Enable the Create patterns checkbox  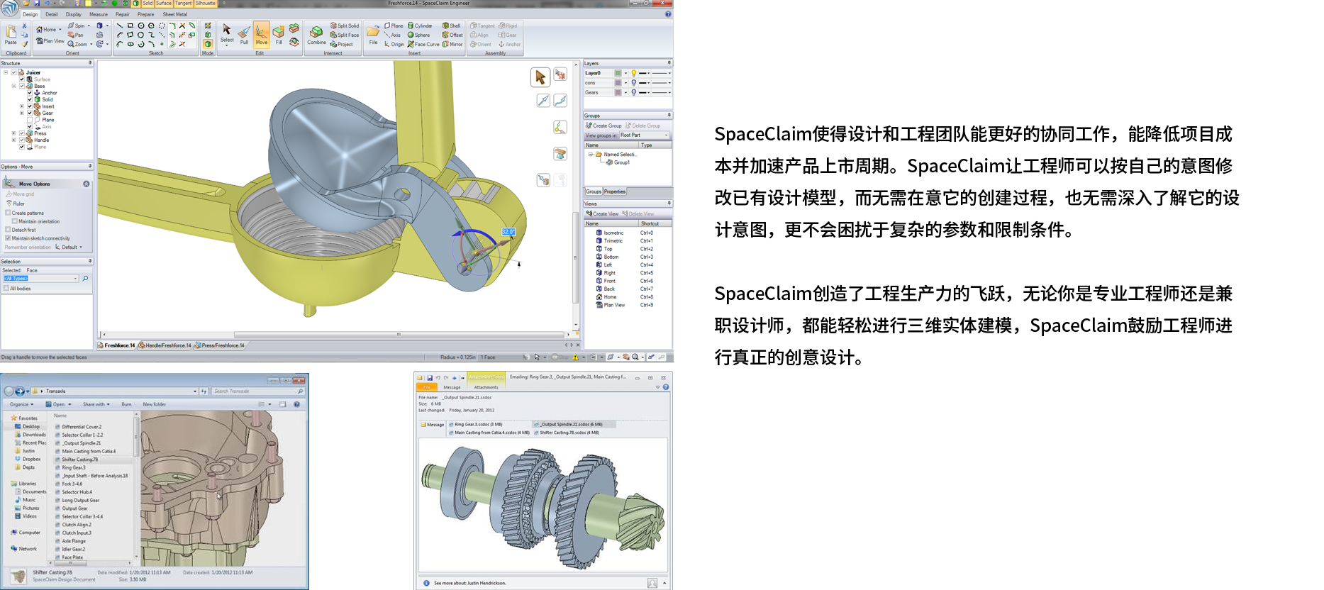[9, 213]
